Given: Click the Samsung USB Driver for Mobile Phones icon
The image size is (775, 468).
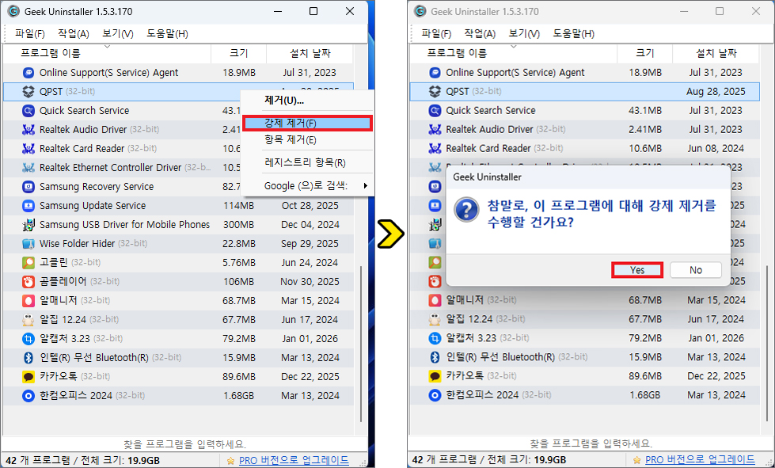Looking at the screenshot, I should [x=28, y=225].
